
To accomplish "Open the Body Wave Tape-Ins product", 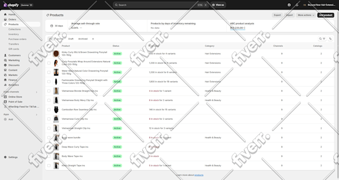I will [72, 156].
